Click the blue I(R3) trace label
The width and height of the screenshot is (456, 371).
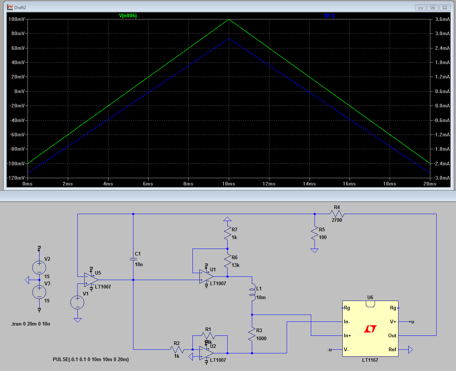pyautogui.click(x=329, y=16)
